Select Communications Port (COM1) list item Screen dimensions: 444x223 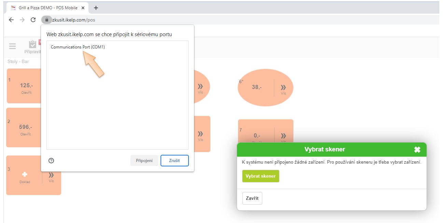[78, 47]
